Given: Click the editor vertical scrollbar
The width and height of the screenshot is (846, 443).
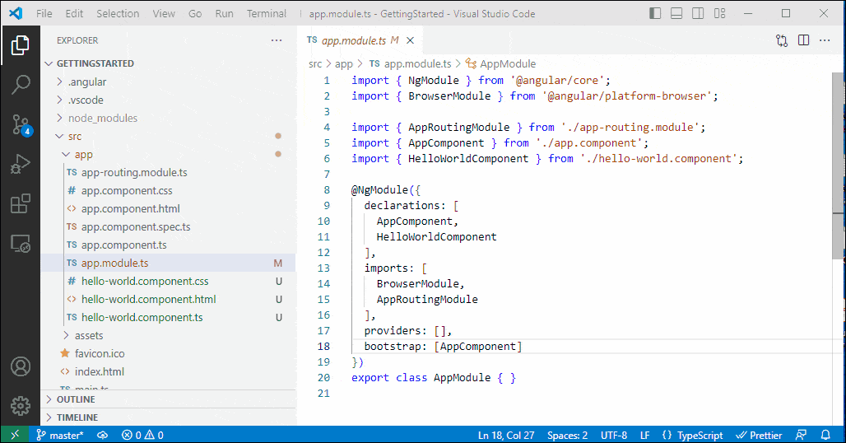Looking at the screenshot, I should pyautogui.click(x=838, y=165).
